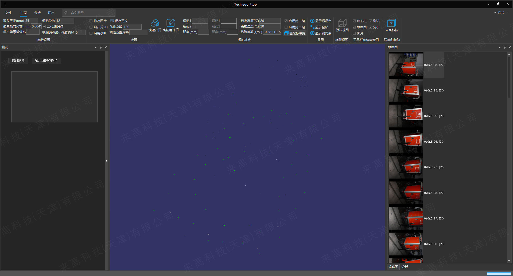The width and height of the screenshot is (513, 276).
Task: Open the 缩略图 panel dropdown arrow
Action: 499,47
